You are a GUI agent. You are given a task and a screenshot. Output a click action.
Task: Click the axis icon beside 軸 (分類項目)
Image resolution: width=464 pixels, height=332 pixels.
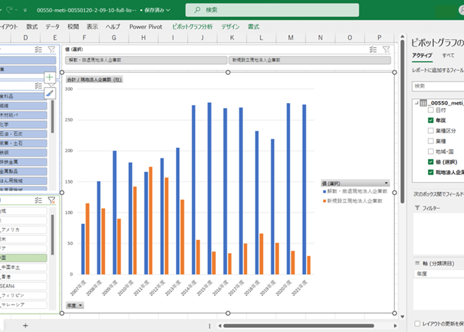(x=417, y=263)
